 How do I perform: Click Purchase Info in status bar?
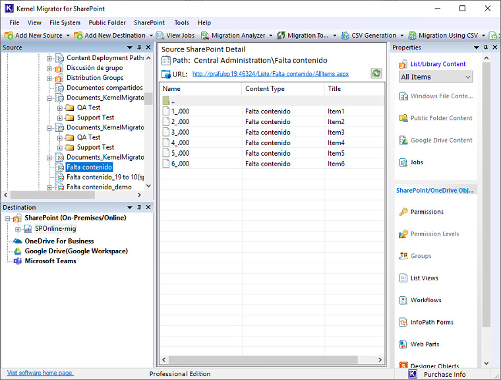444,374
